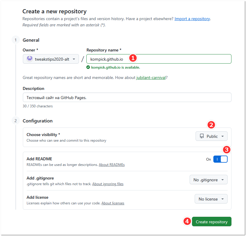
Task: Open the No .gitignore dropdown
Action: [x=208, y=180]
